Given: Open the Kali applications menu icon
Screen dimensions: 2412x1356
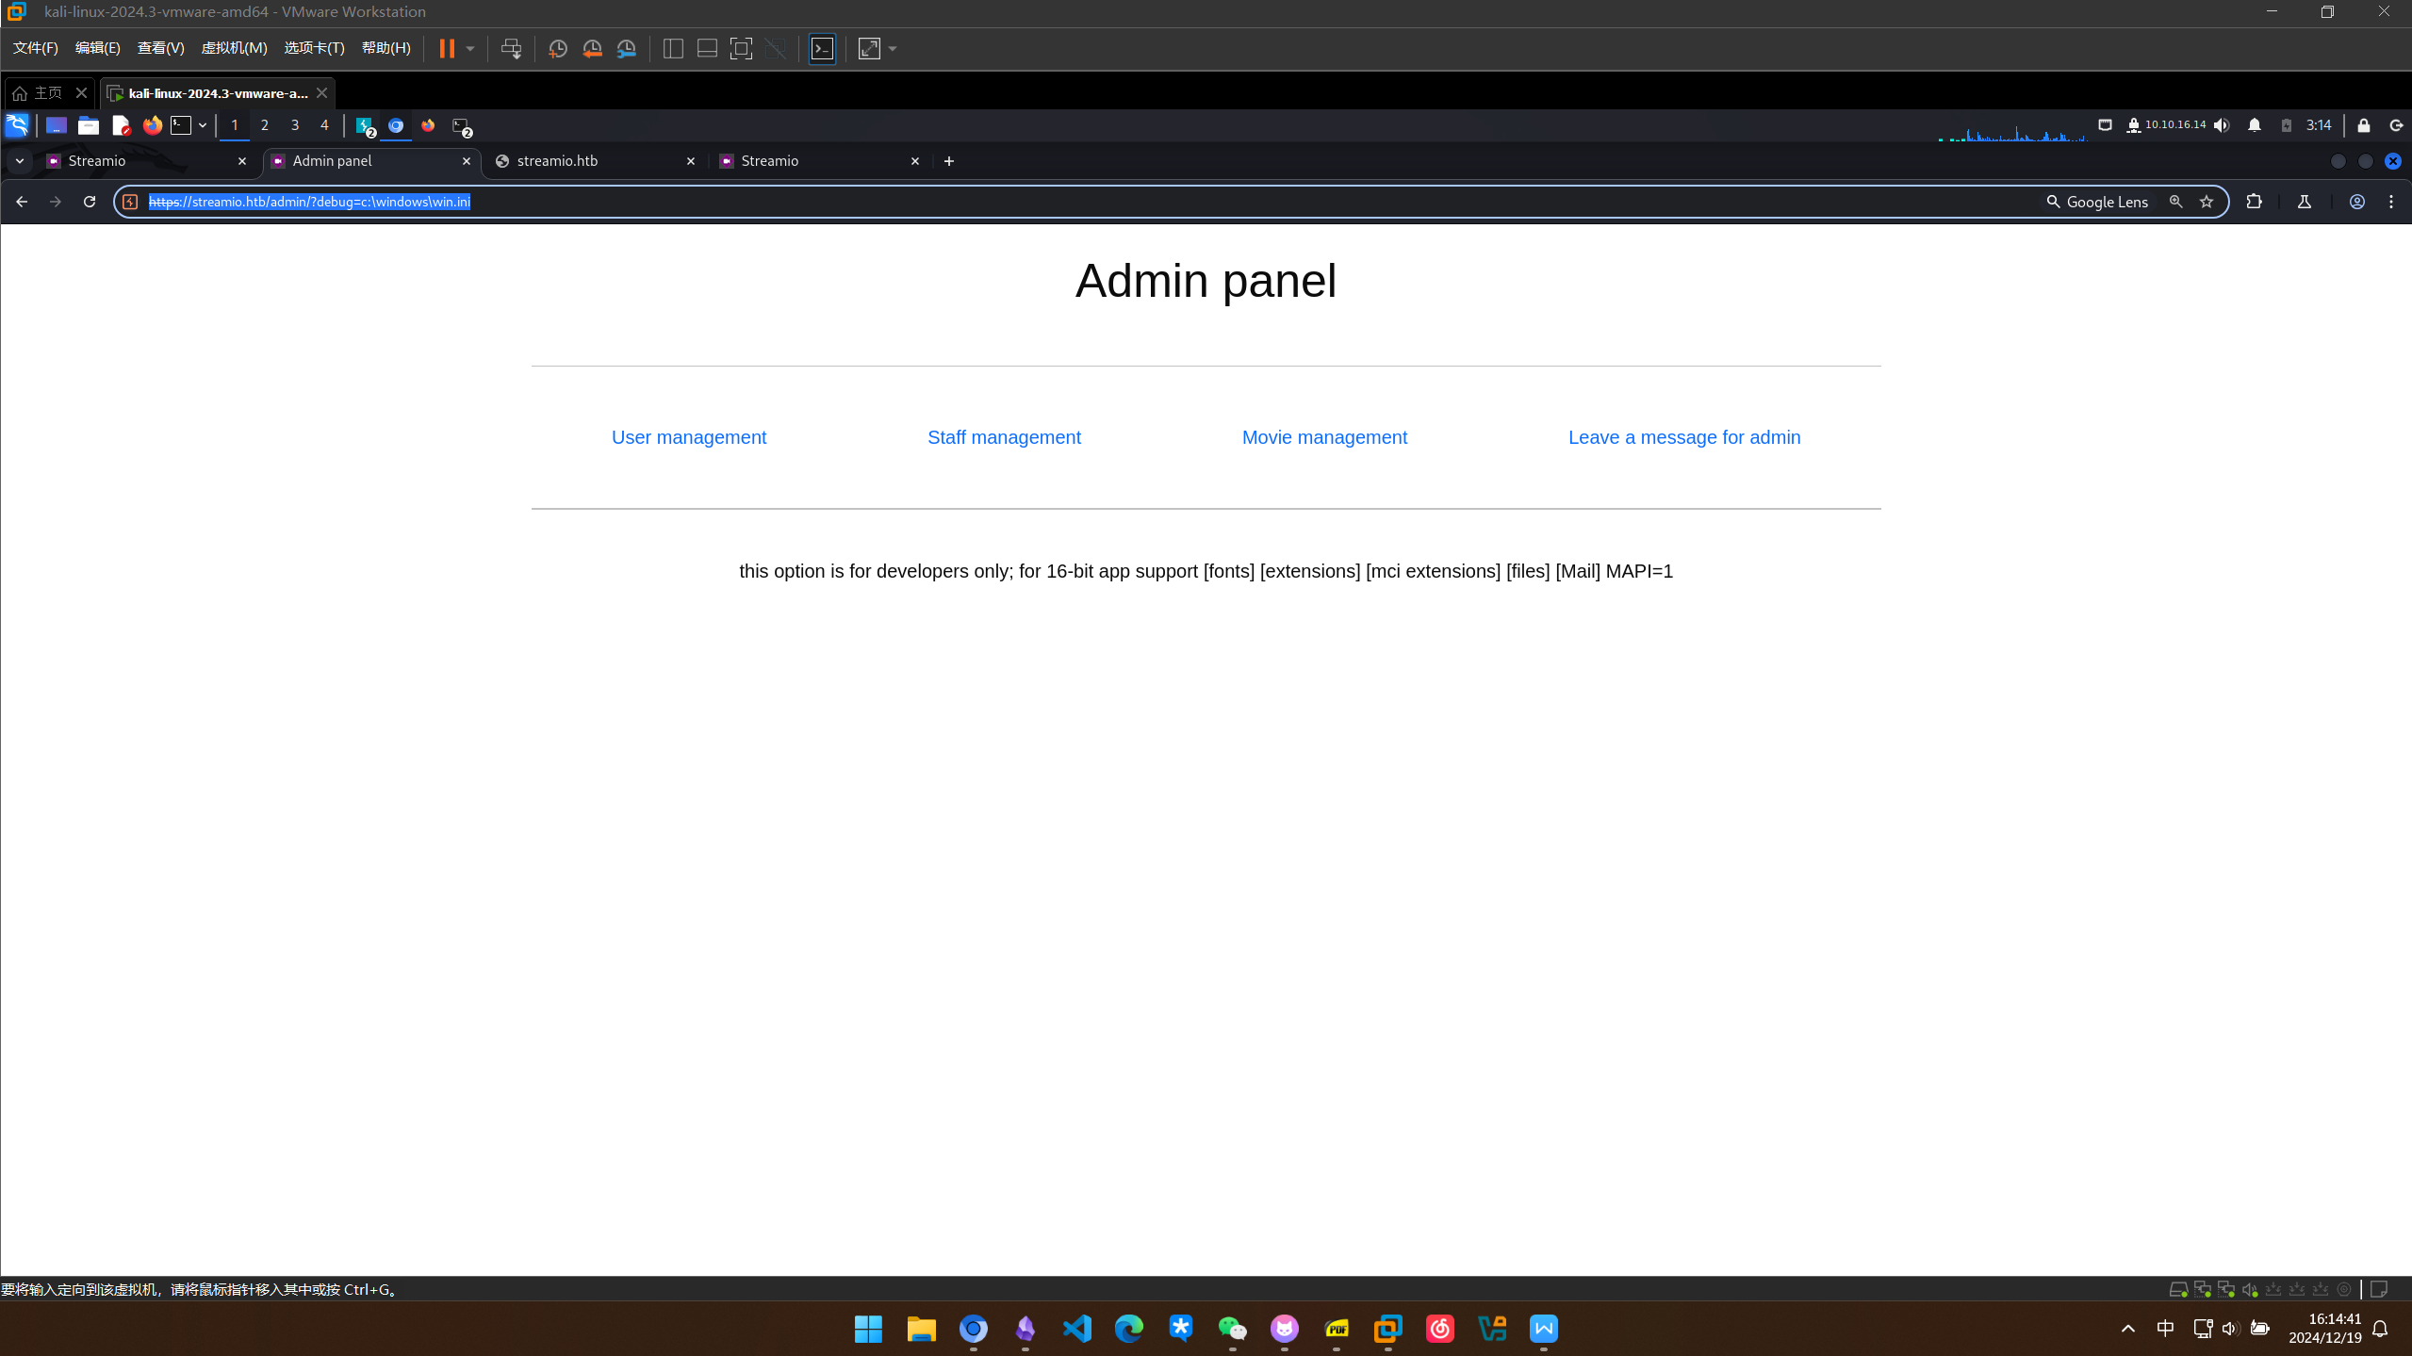Looking at the screenshot, I should click(x=17, y=125).
